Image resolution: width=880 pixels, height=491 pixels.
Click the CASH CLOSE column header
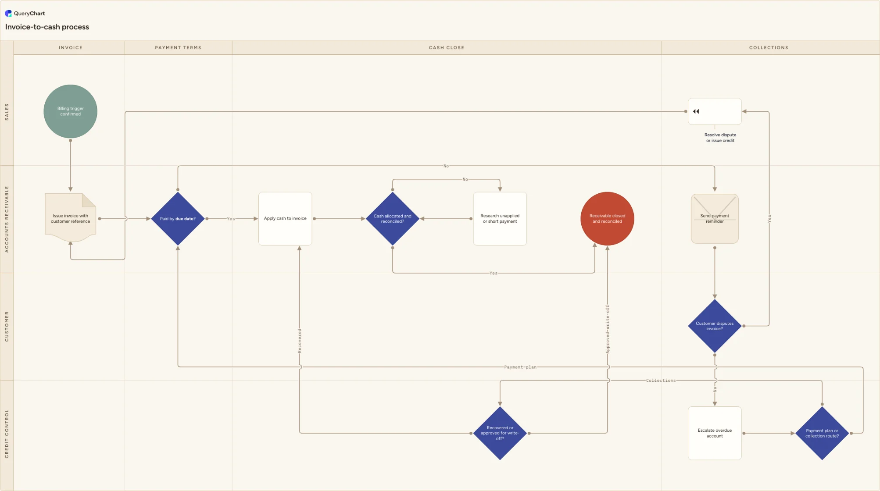(x=447, y=47)
